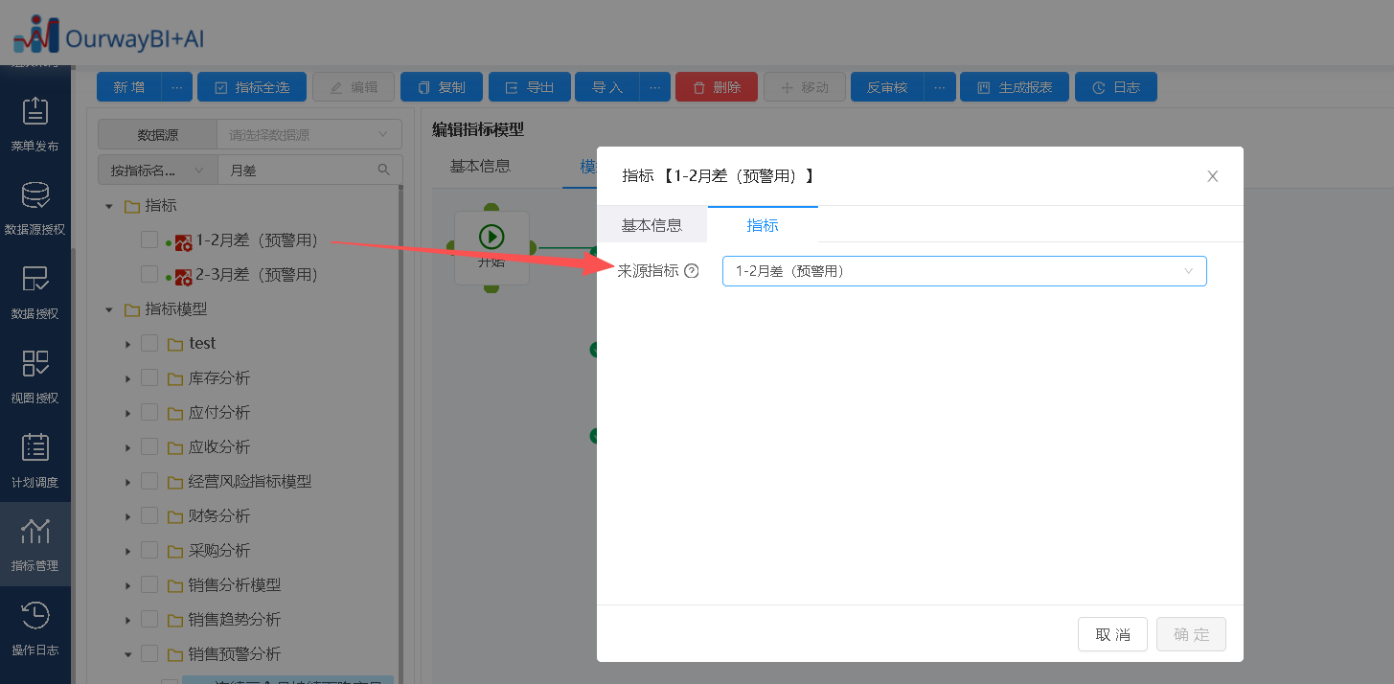Click the search magnifier icon
The height and width of the screenshot is (684, 1394).
(x=384, y=170)
